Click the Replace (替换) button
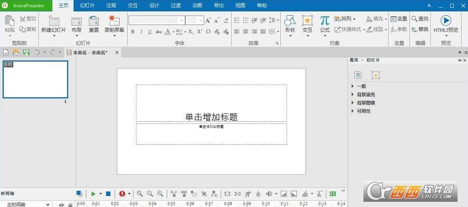 (x=420, y=29)
